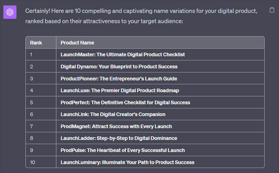Click the Product Name column header
279x173 pixels.
[77, 43]
